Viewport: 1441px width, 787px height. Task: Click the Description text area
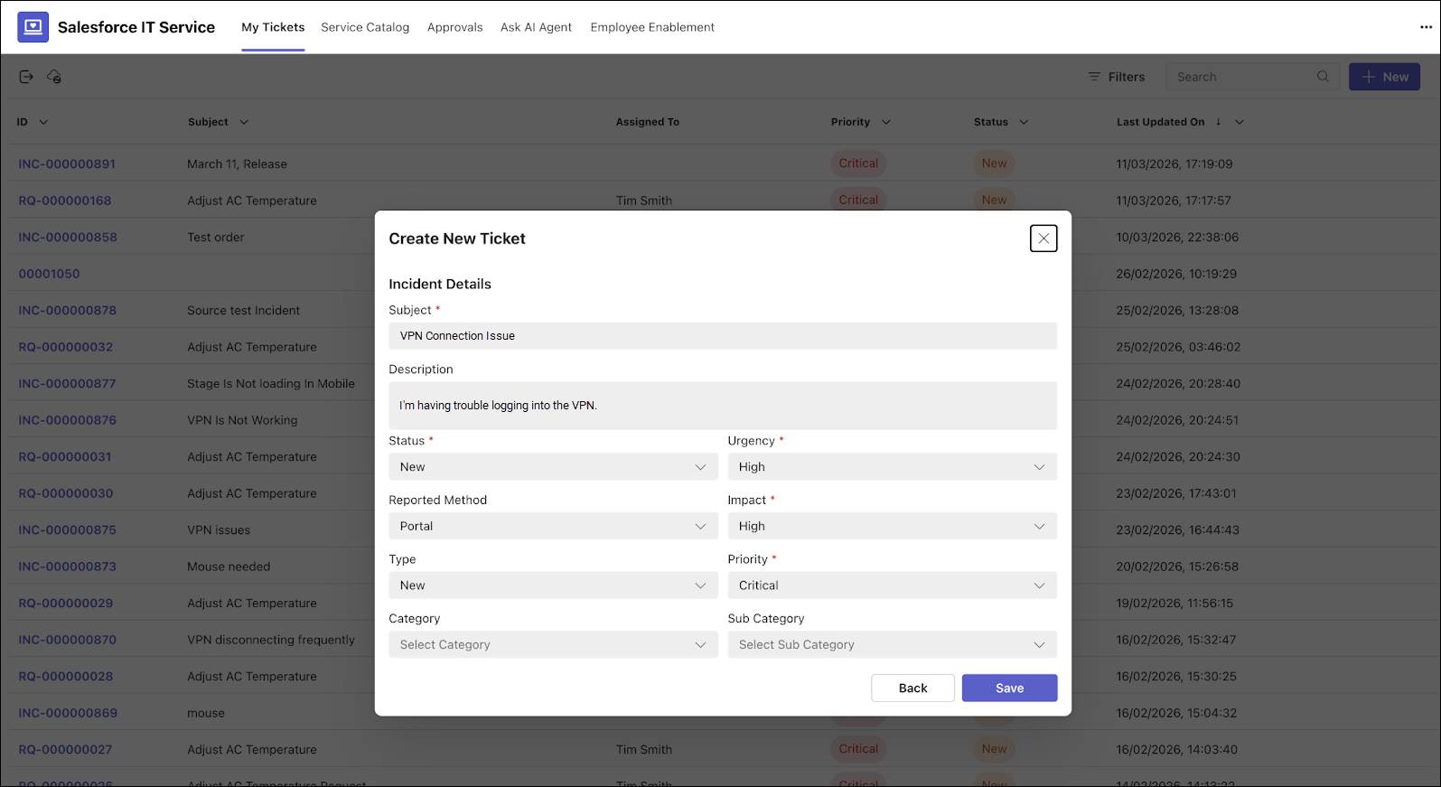click(x=723, y=406)
